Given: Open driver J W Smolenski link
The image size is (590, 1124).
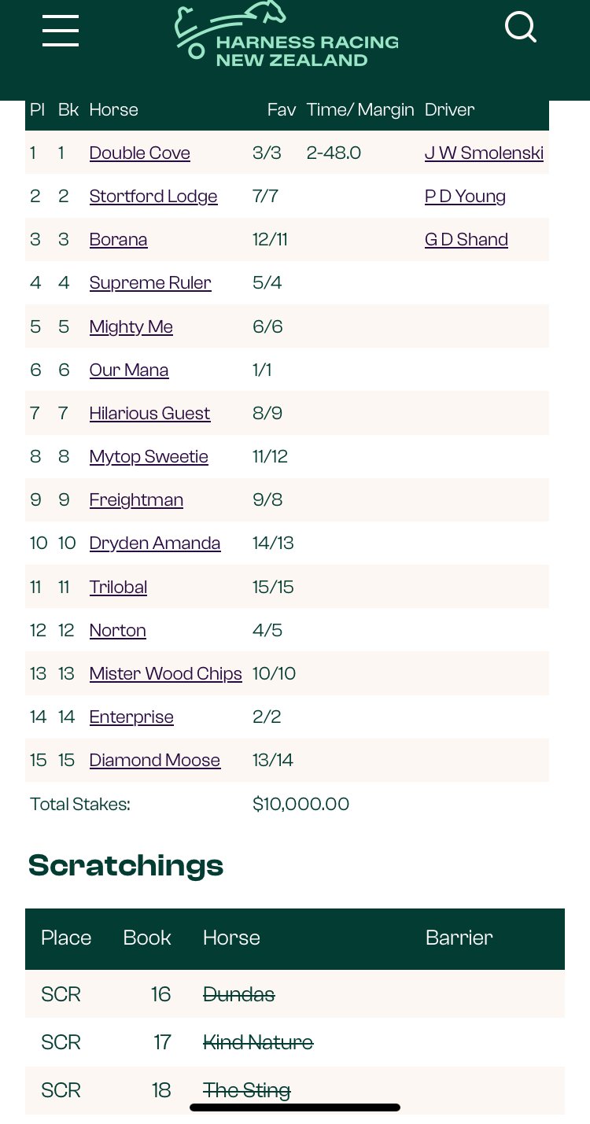Looking at the screenshot, I should (484, 153).
